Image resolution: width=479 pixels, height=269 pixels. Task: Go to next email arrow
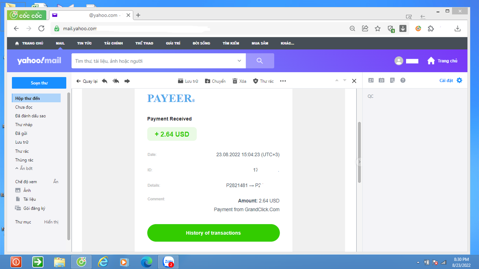pyautogui.click(x=345, y=81)
